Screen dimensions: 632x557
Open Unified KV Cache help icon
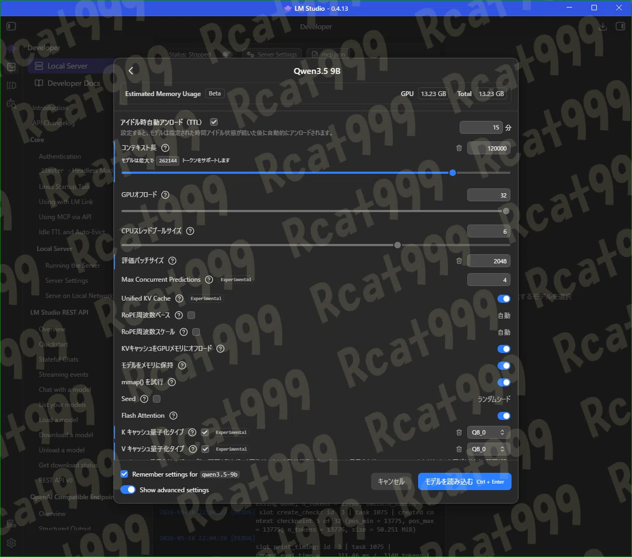point(179,298)
